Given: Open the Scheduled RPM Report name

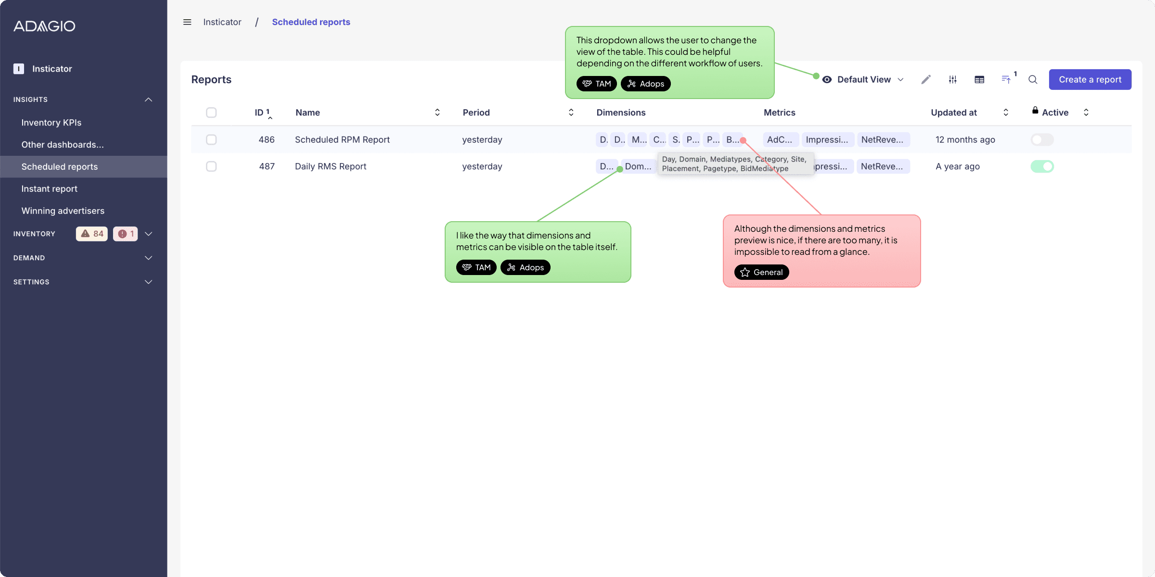Looking at the screenshot, I should pos(342,139).
